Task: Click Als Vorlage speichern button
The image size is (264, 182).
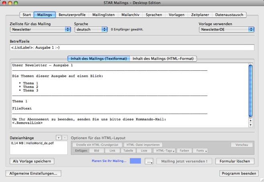Action: [32, 161]
